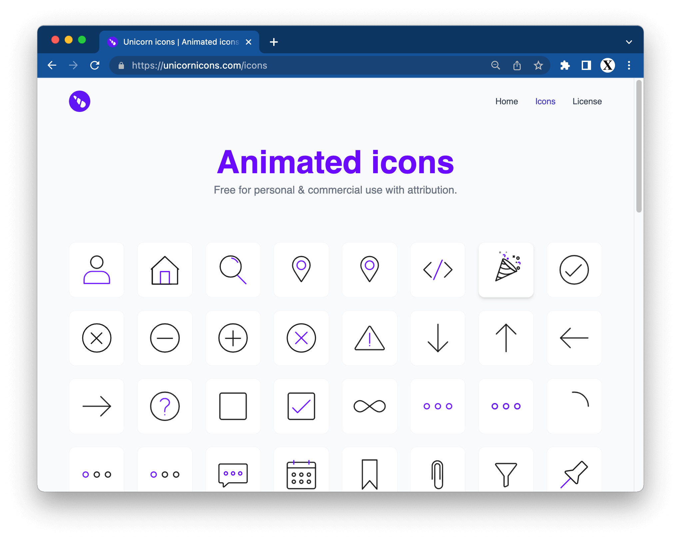Expand the browser tab list chevron
Screen dimensions: 681x541
click(629, 42)
